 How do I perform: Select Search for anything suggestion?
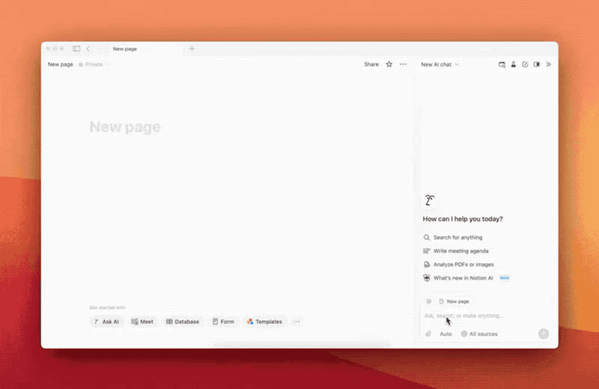(453, 237)
